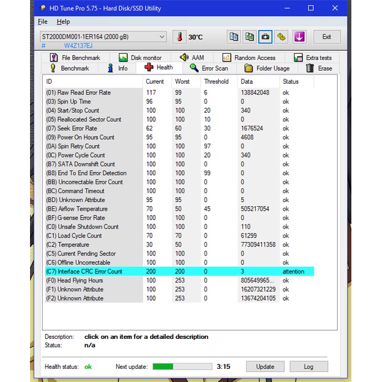
Task: Select the Erase tab
Action: (x=319, y=68)
